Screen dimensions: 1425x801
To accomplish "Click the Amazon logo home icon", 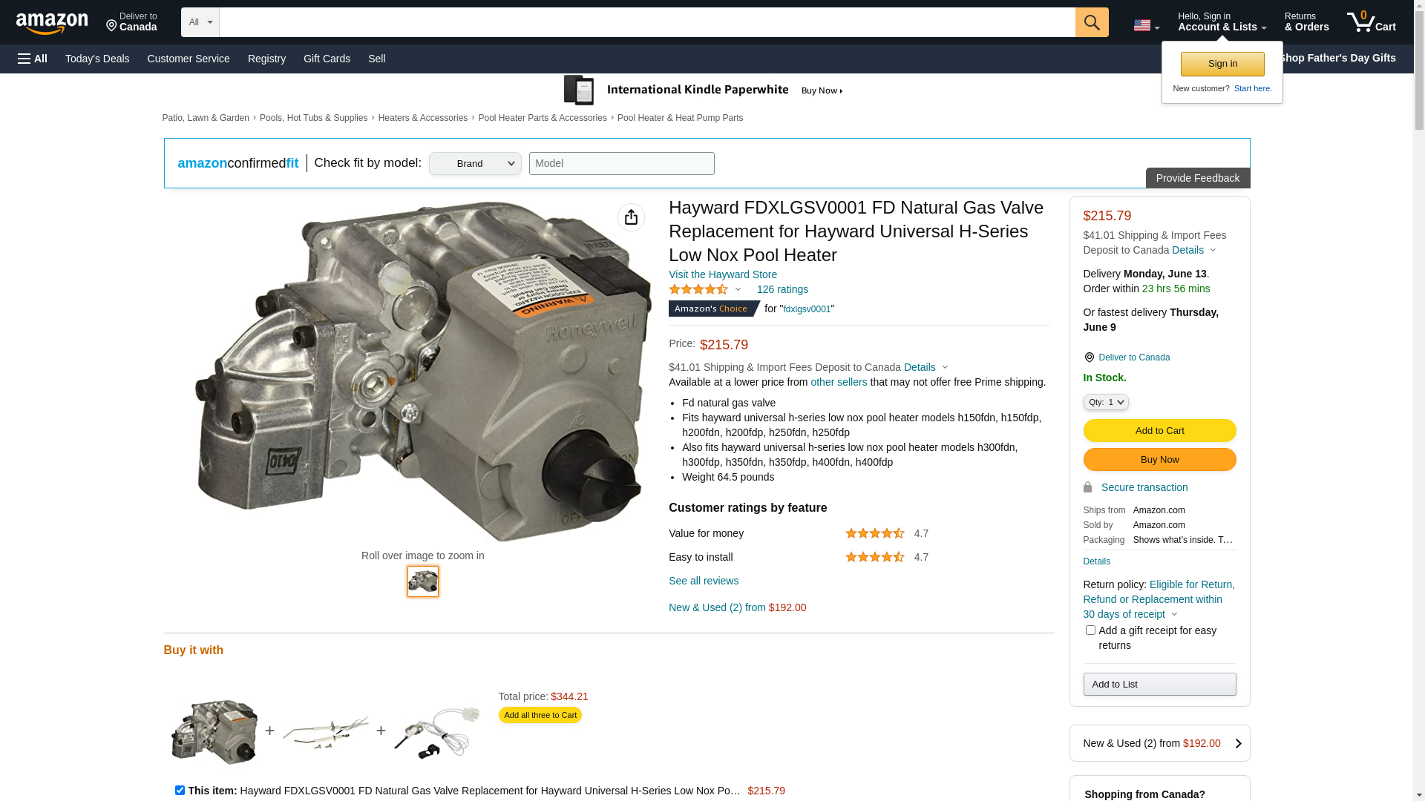I will point(52,23).
